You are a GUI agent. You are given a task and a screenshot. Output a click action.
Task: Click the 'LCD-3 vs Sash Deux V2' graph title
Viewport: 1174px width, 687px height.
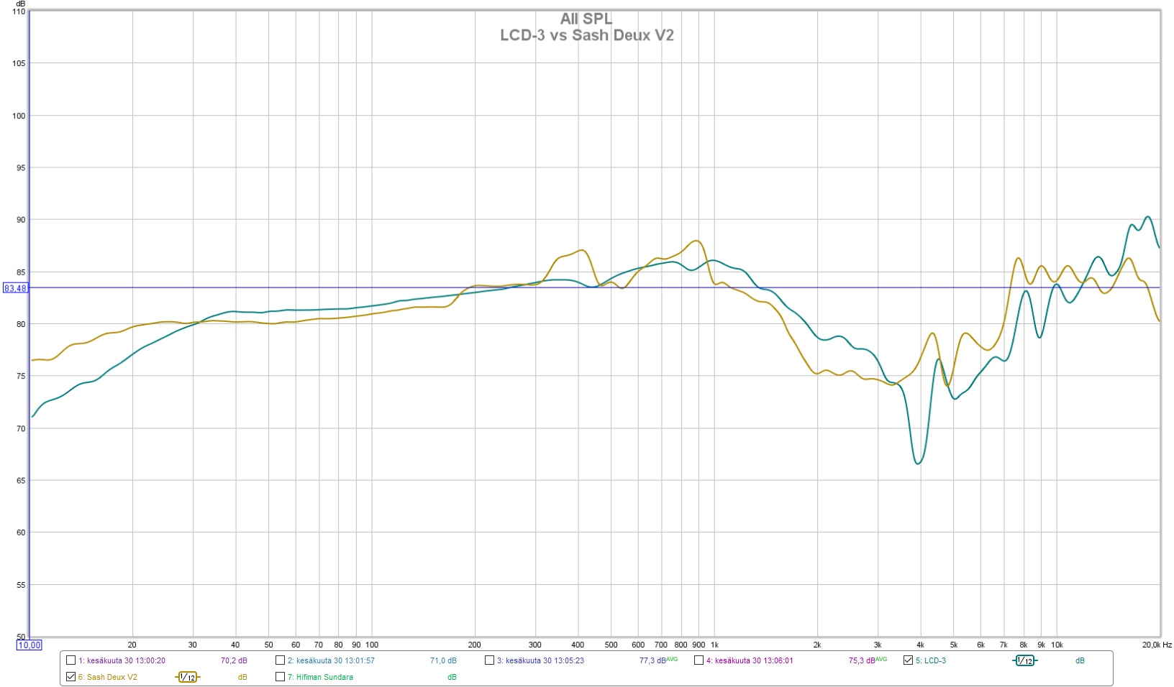click(587, 35)
